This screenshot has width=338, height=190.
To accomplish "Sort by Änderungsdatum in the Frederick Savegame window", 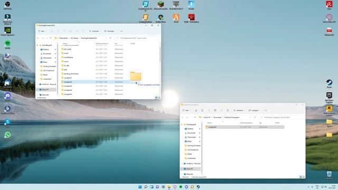I will [246, 123].
